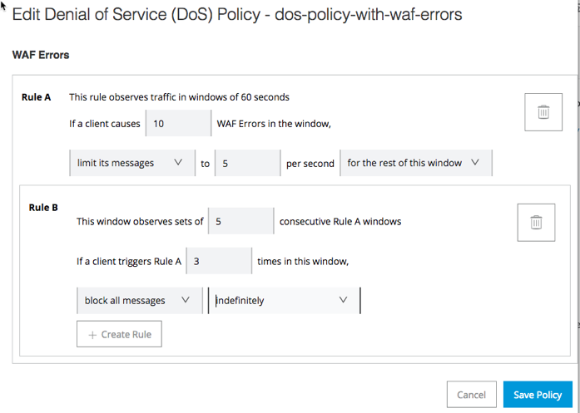
Task: Select the consecutive Rule A windows field
Action: (240, 221)
